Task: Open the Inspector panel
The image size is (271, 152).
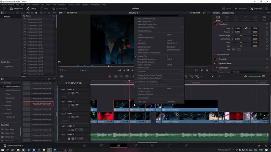Action: click(x=256, y=8)
